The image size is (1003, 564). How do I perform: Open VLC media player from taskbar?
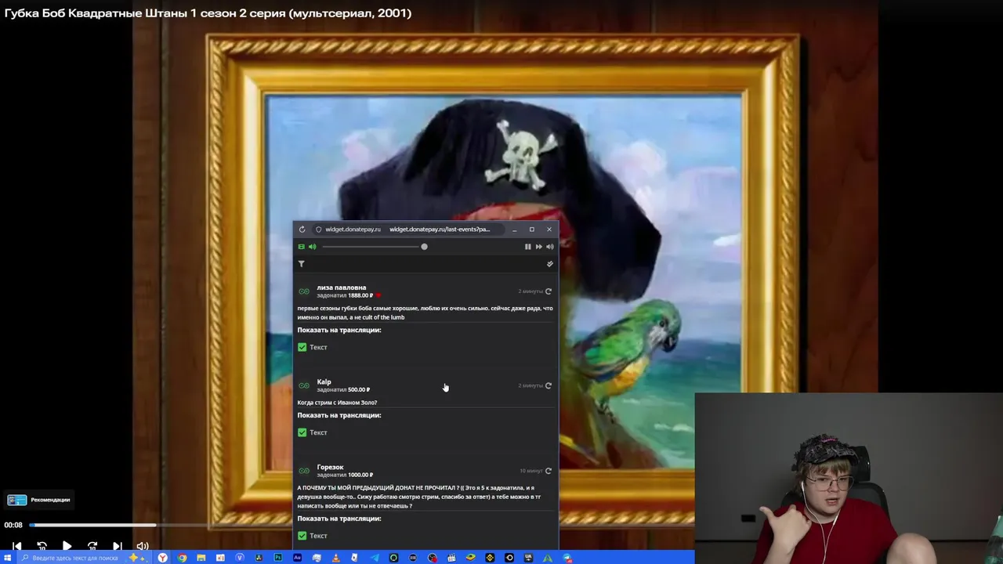pyautogui.click(x=335, y=558)
